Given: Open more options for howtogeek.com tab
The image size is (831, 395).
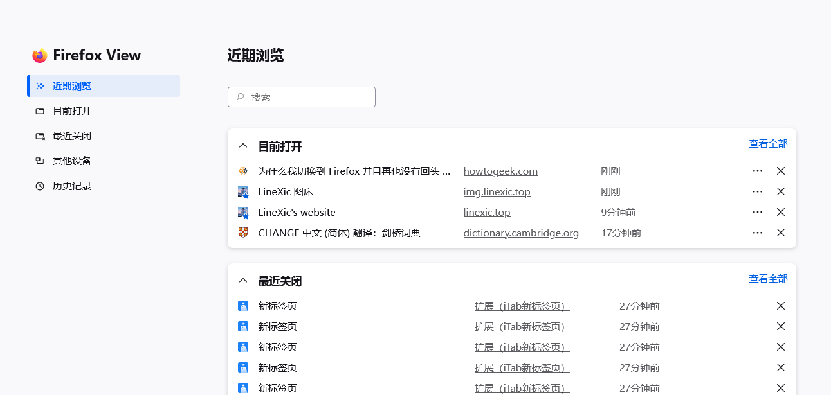Looking at the screenshot, I should [x=758, y=171].
